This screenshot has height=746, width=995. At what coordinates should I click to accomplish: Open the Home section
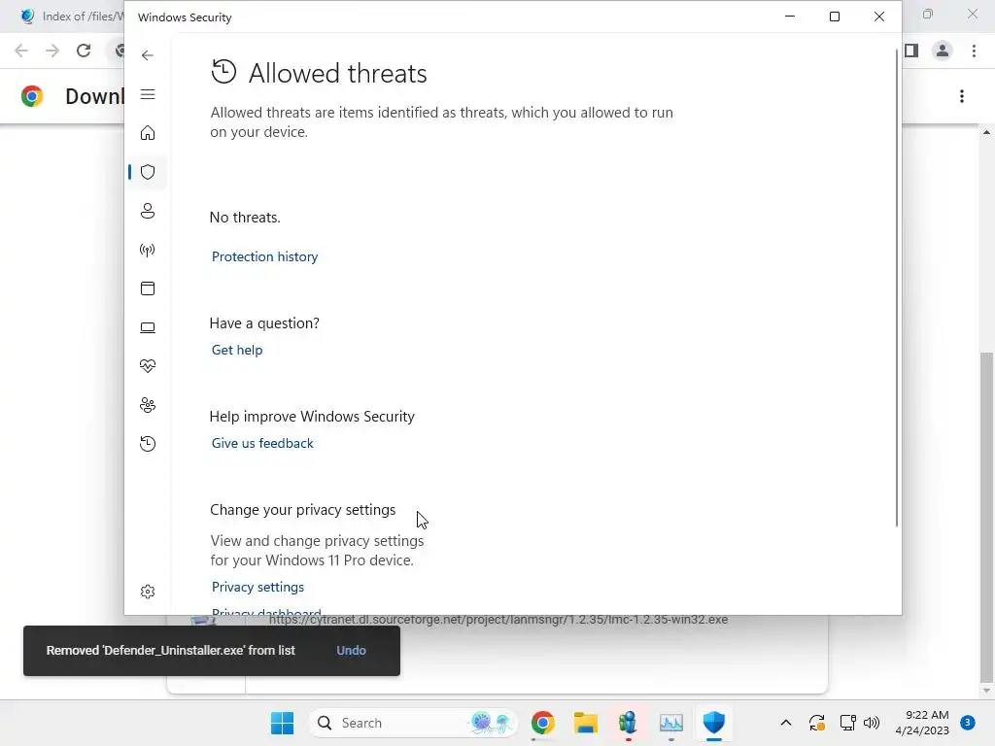(148, 132)
